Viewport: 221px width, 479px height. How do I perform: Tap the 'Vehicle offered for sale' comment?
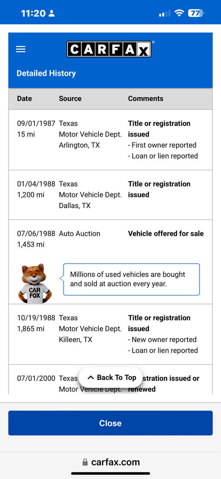(166, 234)
